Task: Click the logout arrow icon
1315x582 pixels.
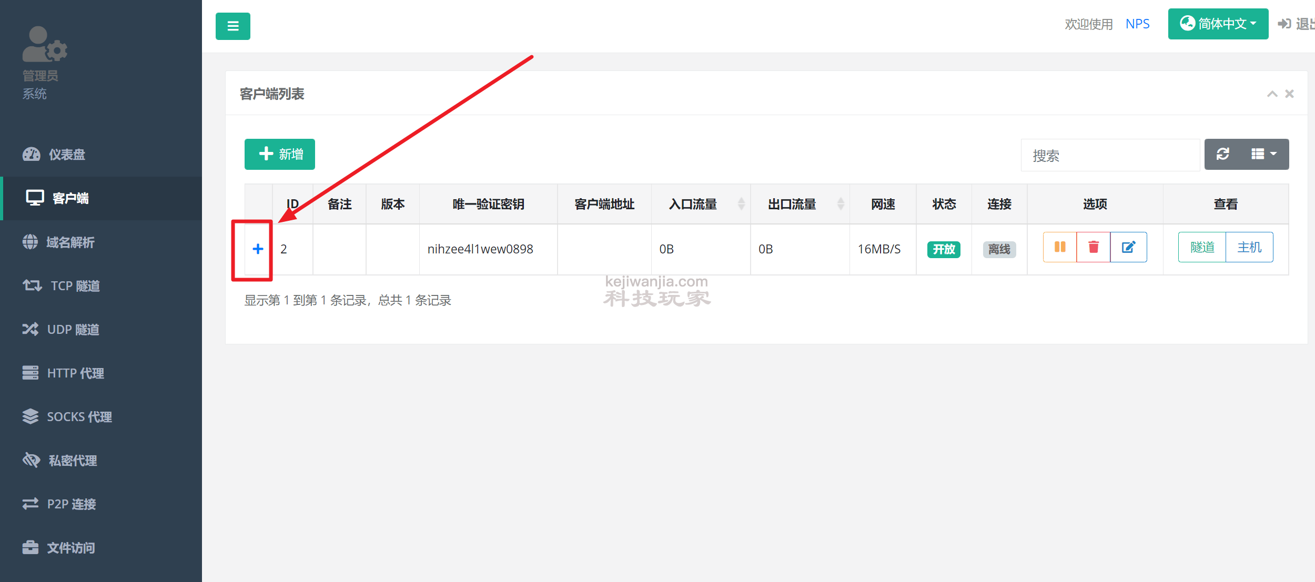Action: click(x=1284, y=24)
